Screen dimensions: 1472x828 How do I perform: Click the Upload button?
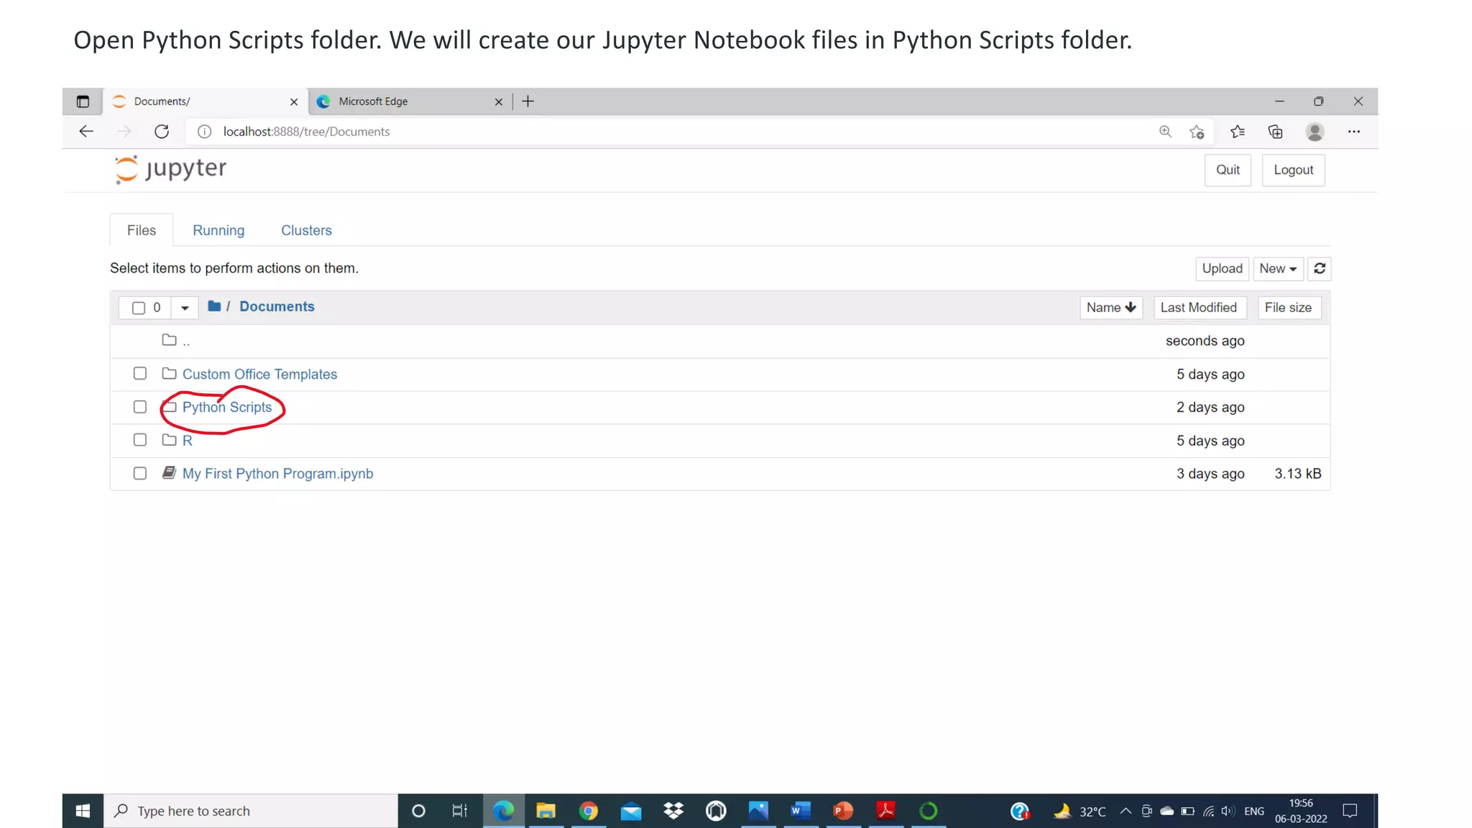pyautogui.click(x=1221, y=268)
